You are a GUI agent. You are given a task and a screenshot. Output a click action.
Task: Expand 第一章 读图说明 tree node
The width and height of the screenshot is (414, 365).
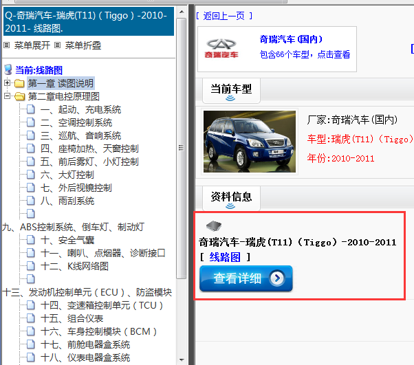pos(8,83)
